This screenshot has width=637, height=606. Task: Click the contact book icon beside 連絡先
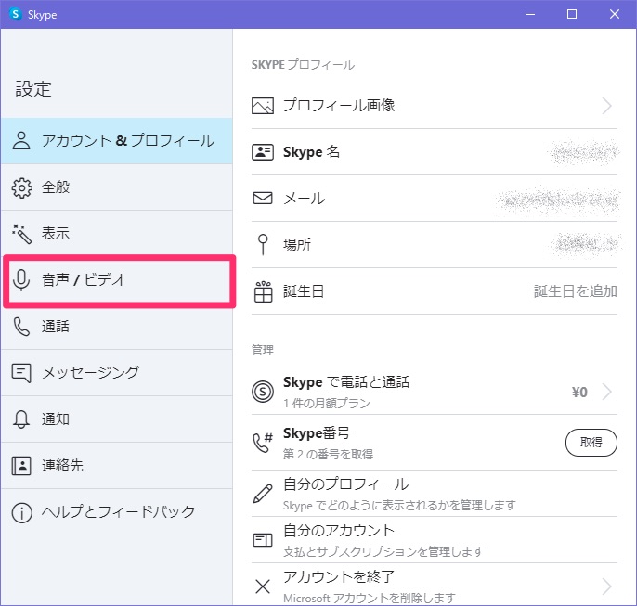tap(21, 466)
